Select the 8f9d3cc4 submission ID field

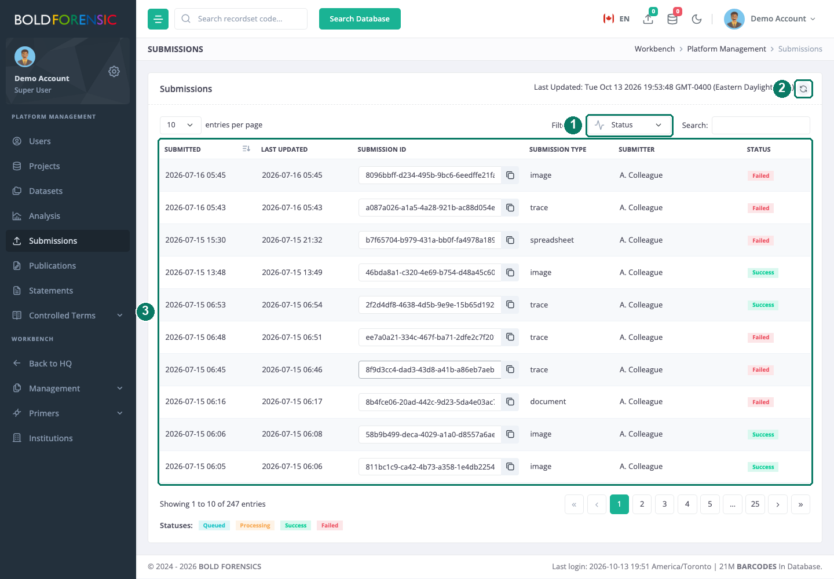[430, 369]
